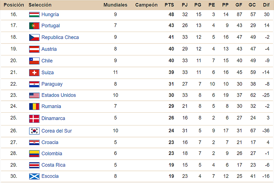Select the Selección column header
The image size is (274, 183).
tap(40, 5)
